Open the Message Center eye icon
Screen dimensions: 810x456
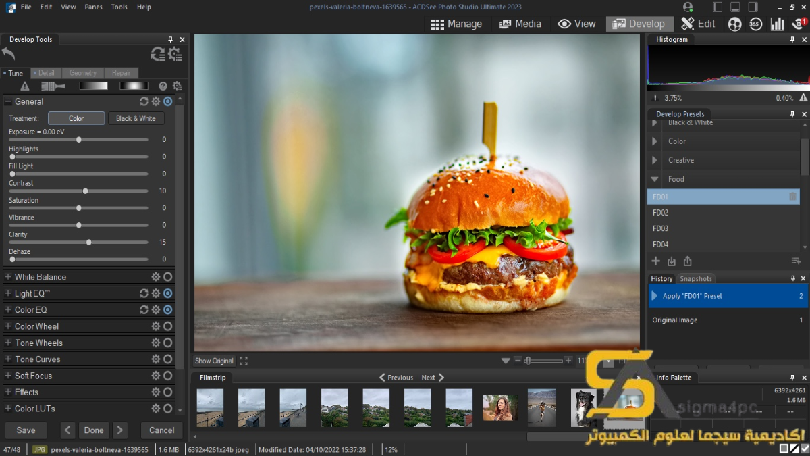[x=799, y=24]
